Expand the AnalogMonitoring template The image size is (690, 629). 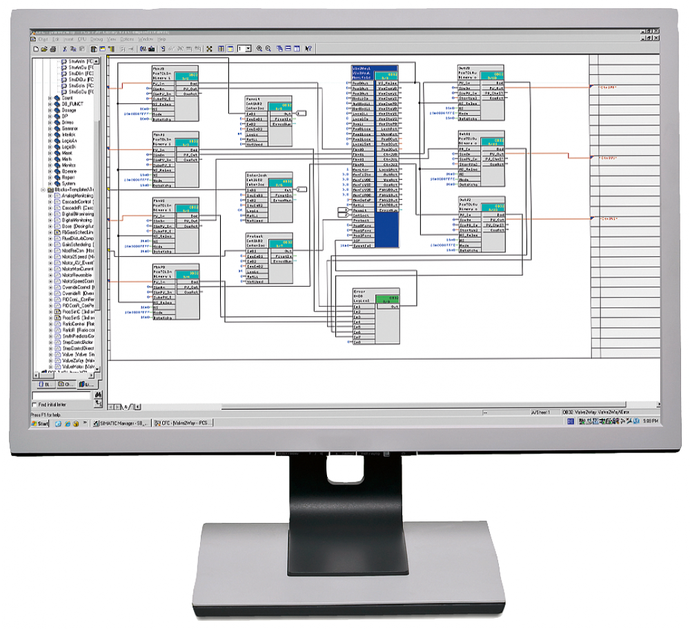(50, 196)
